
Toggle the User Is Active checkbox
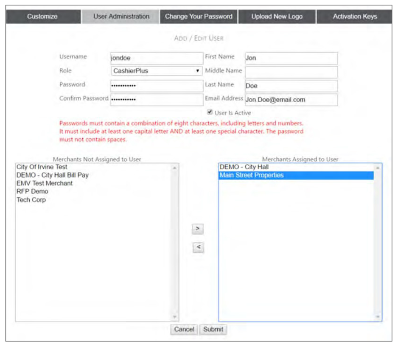click(210, 112)
